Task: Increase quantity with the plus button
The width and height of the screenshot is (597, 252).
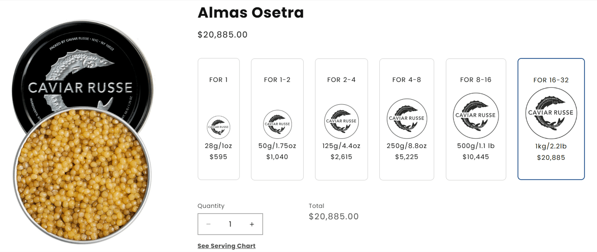Action: coord(252,224)
